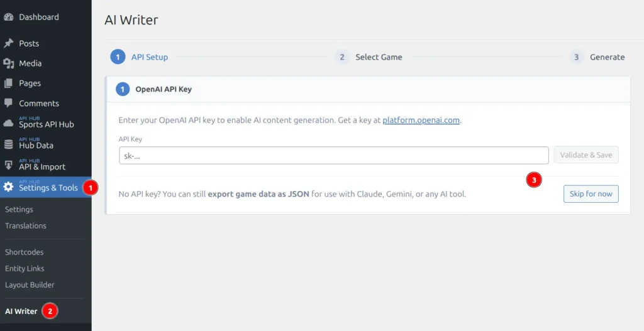This screenshot has width=644, height=331.
Task: Open the Translations submenu link
Action: [25, 225]
